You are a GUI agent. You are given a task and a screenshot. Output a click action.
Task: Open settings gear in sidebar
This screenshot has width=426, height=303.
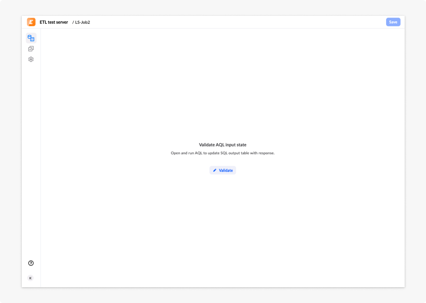31,59
